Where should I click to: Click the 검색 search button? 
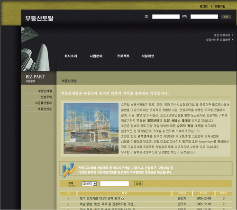pos(138,183)
